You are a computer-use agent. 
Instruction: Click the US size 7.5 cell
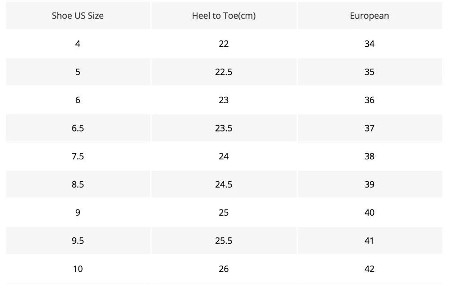pyautogui.click(x=78, y=157)
